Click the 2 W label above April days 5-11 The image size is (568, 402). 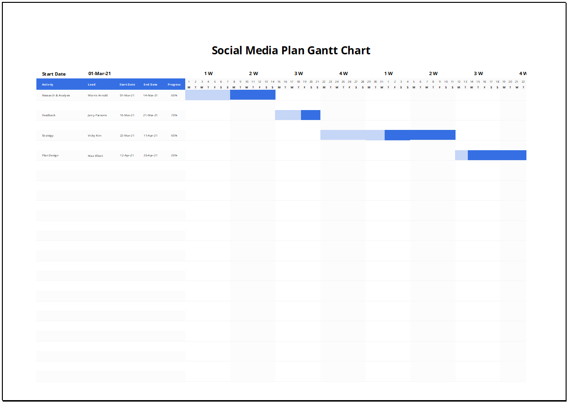pos(433,74)
